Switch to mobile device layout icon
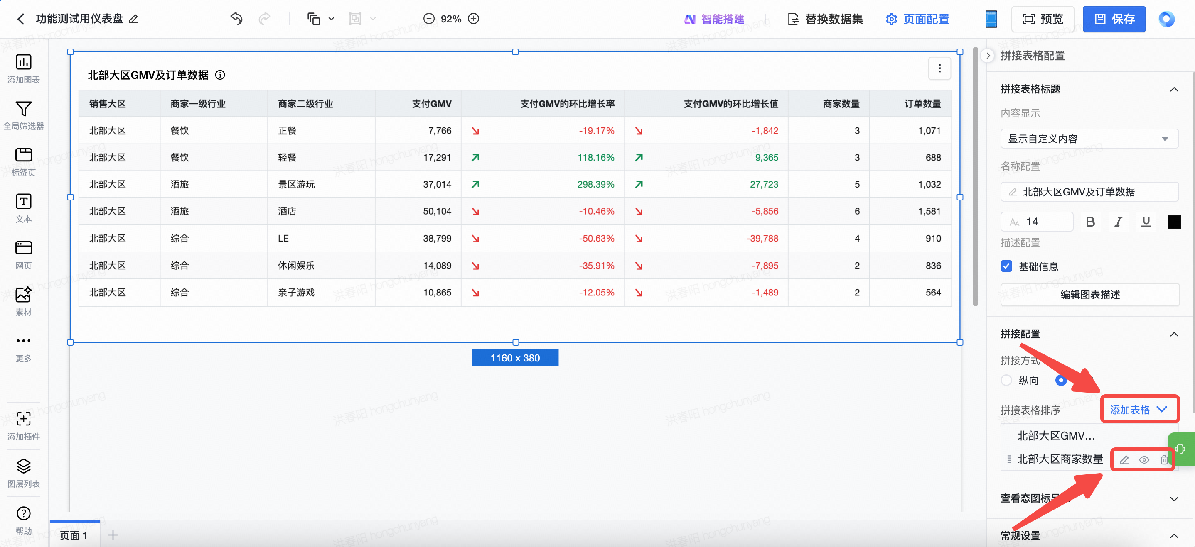This screenshot has width=1195, height=547. point(991,19)
